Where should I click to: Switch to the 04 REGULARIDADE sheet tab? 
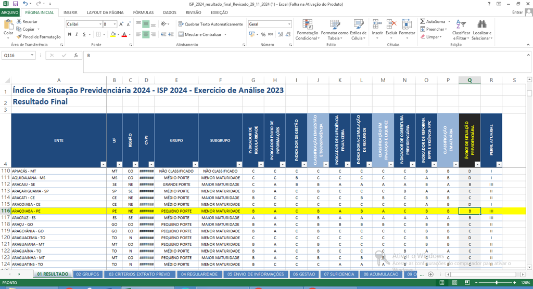199,274
